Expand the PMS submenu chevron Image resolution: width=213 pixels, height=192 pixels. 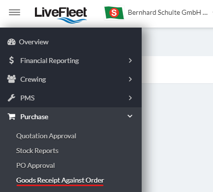click(x=130, y=98)
